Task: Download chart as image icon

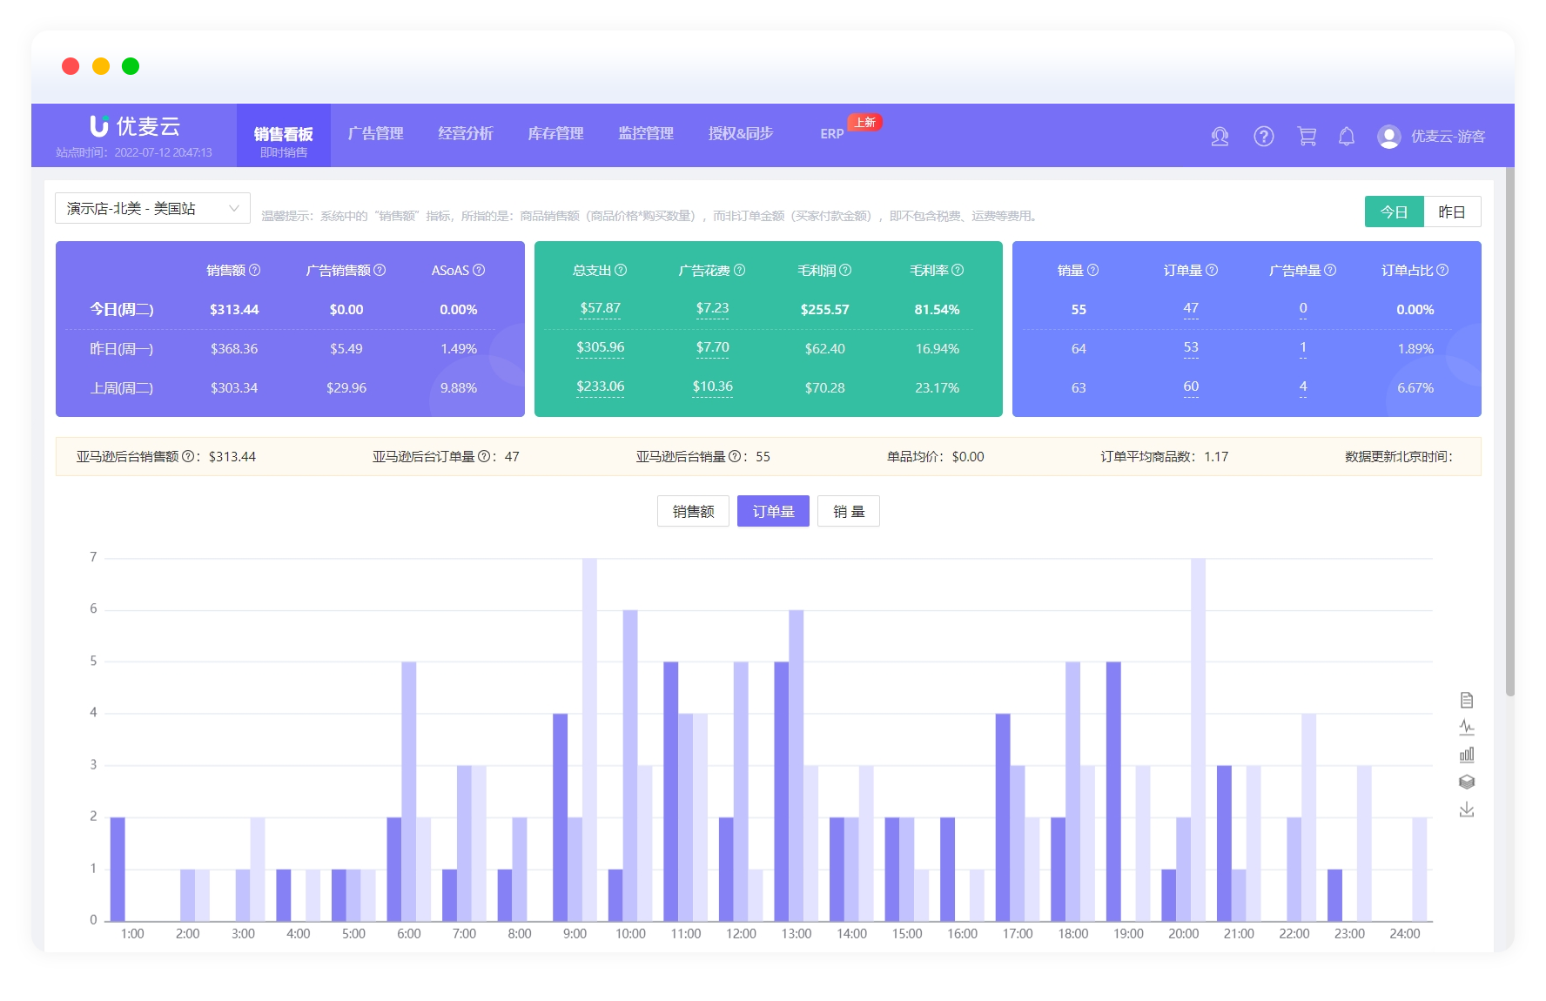Action: click(1466, 810)
